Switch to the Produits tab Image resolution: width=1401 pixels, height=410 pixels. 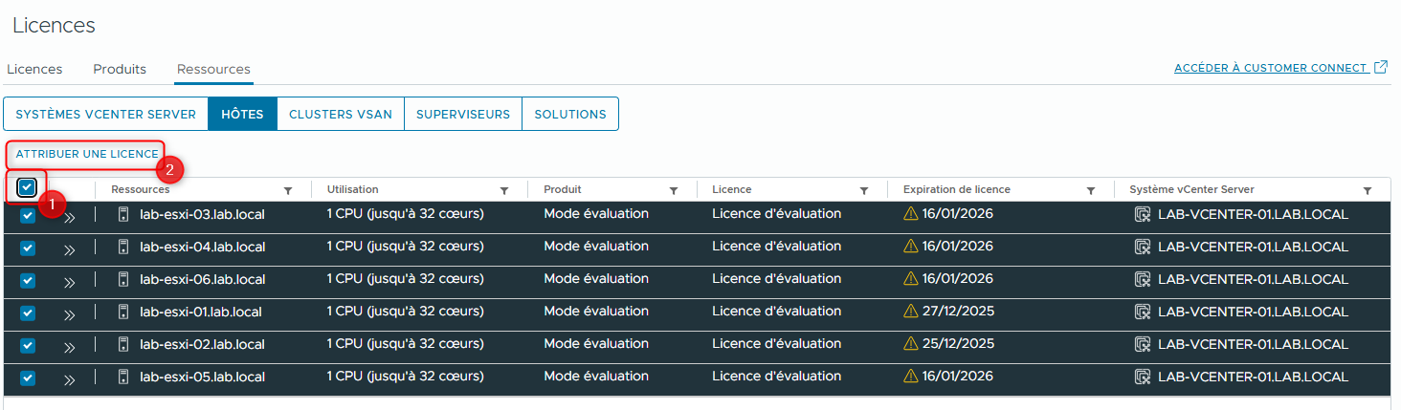point(120,70)
